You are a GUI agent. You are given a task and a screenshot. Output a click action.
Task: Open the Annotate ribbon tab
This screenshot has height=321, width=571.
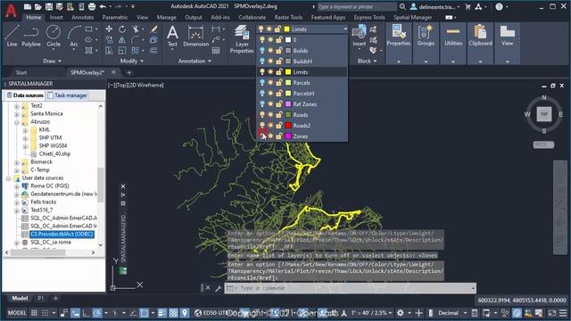(83, 17)
